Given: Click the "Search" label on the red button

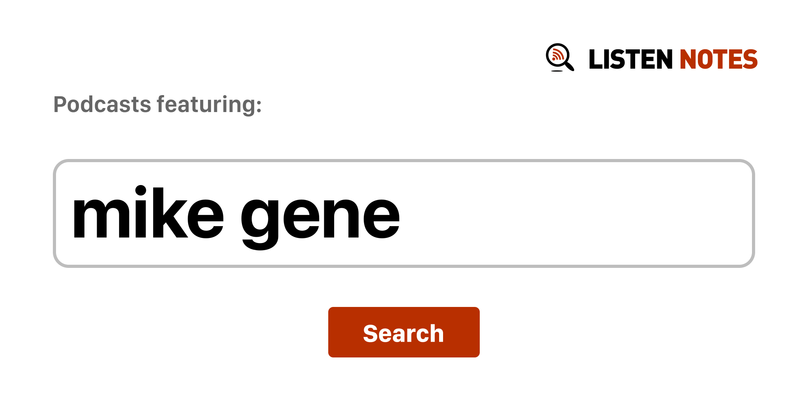Looking at the screenshot, I should 403,333.
